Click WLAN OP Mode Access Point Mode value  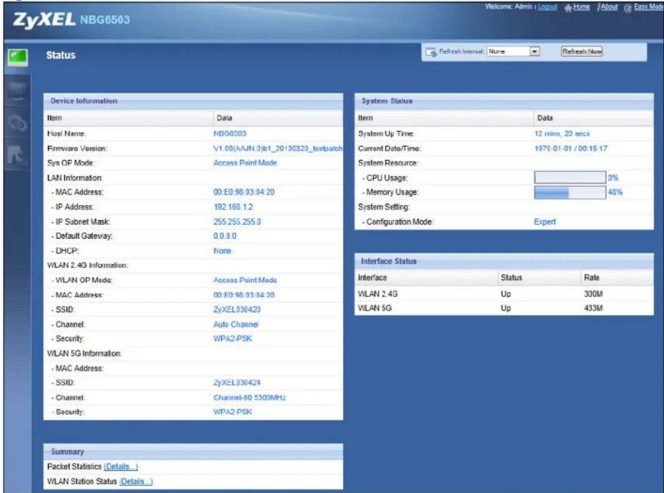(245, 280)
